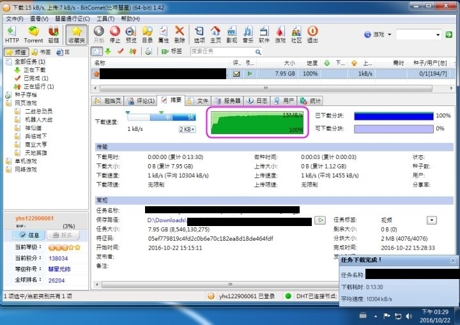
Task: Open a Torrent file via toolbar
Action: point(33,34)
